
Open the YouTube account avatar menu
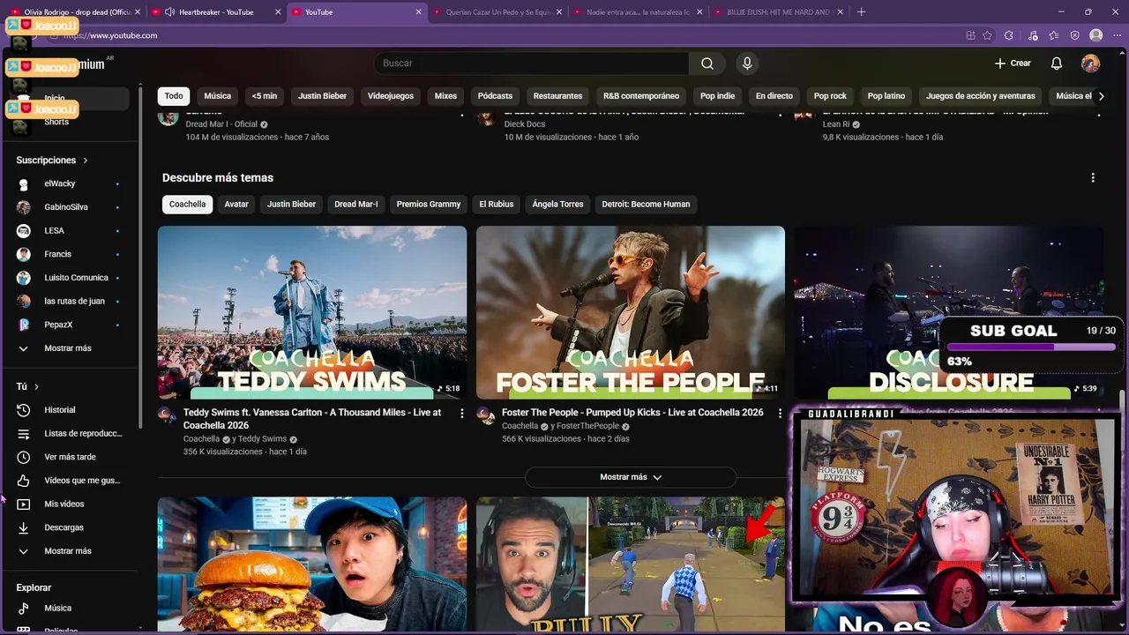tap(1091, 63)
